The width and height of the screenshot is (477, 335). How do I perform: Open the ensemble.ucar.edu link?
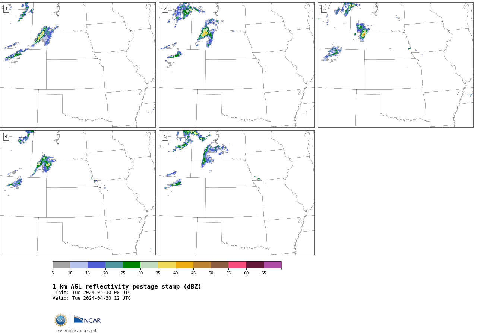[78, 331]
